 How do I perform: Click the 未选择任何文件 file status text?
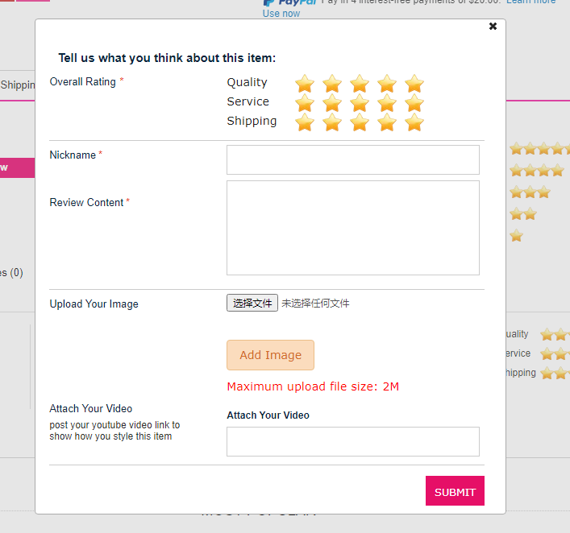point(315,304)
